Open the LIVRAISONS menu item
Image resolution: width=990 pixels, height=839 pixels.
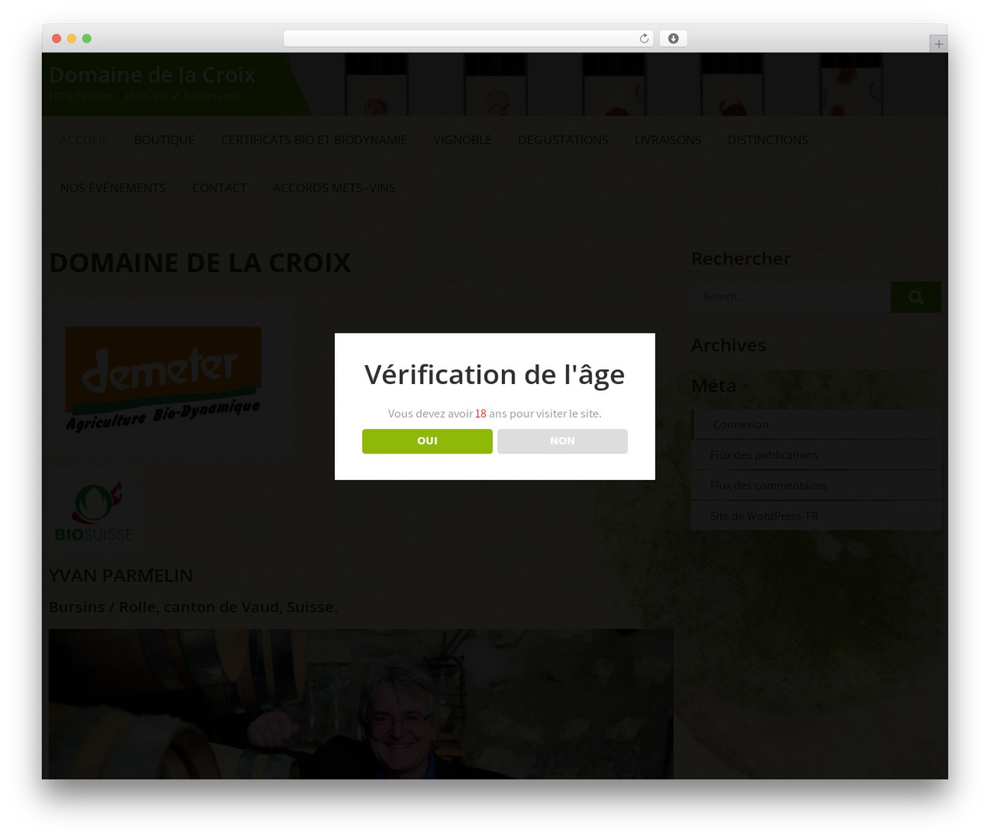pos(668,140)
